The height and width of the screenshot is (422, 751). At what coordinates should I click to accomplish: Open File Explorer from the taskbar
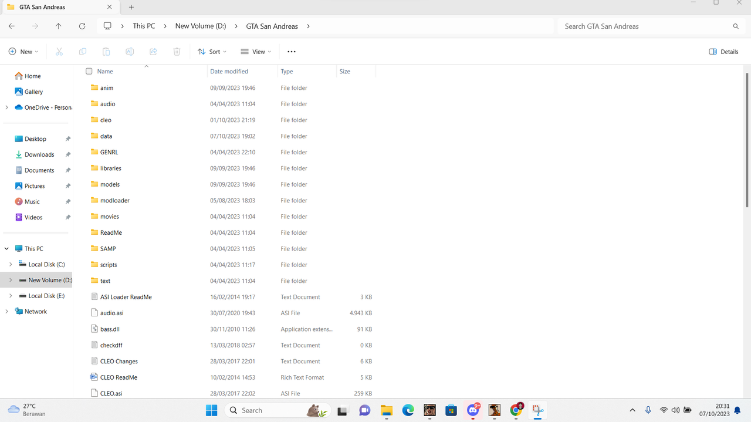[x=386, y=410]
